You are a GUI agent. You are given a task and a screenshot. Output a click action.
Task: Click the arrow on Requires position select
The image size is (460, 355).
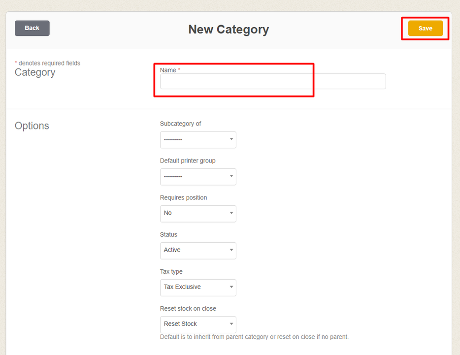click(231, 213)
